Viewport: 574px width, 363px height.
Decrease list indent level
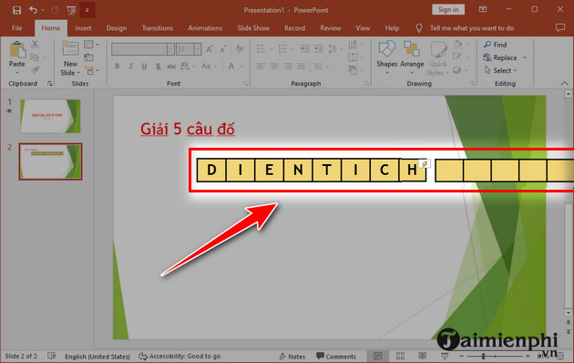click(x=304, y=48)
